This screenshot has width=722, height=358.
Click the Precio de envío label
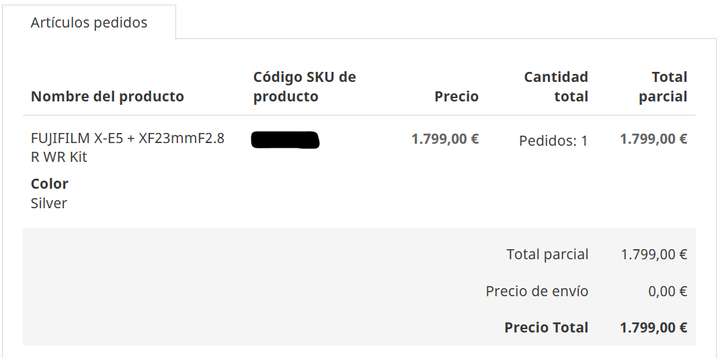click(536, 292)
